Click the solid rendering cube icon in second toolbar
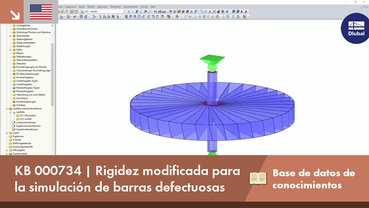Screen dimensions: 369x208 point(177,17)
